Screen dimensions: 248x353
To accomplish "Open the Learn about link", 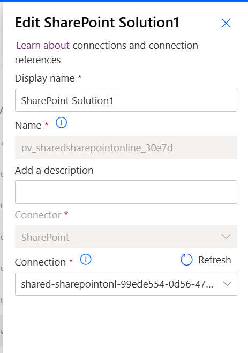I will [x=43, y=46].
